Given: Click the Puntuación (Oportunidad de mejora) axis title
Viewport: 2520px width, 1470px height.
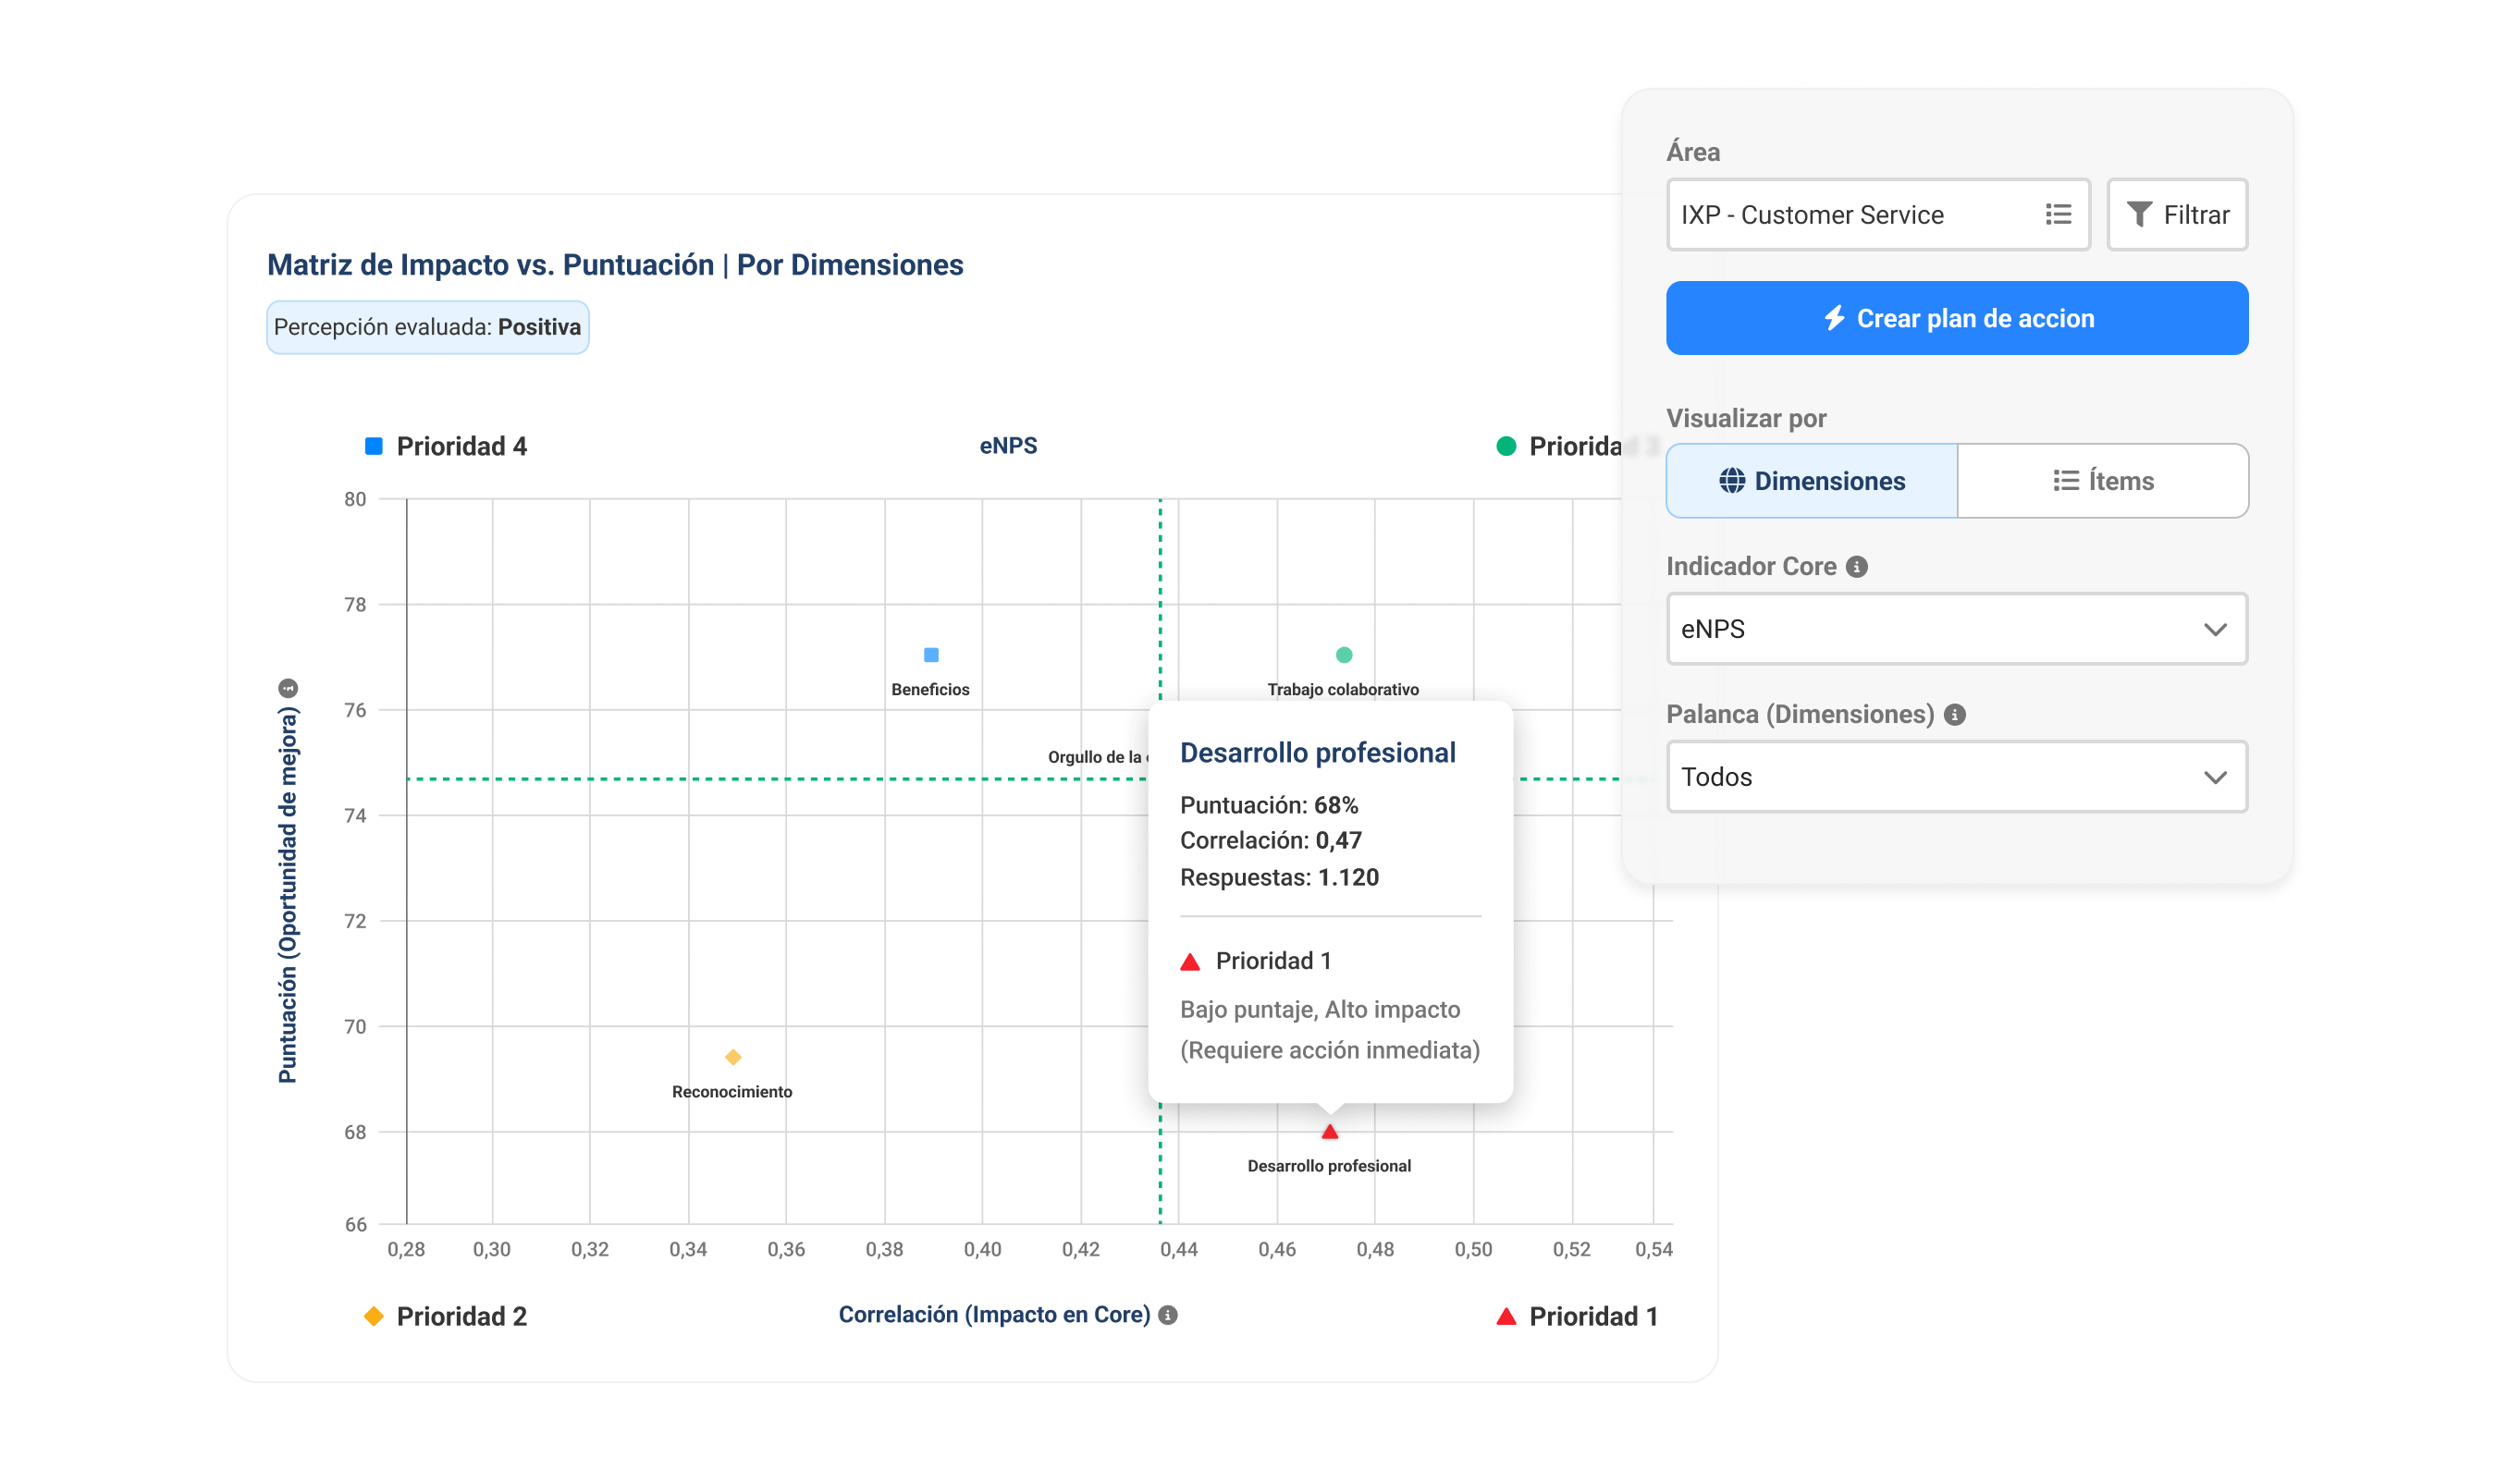Looking at the screenshot, I should click(x=288, y=895).
